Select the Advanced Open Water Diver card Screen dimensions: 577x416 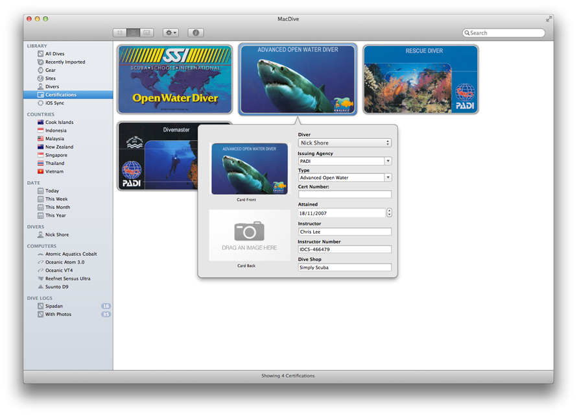pyautogui.click(x=298, y=79)
